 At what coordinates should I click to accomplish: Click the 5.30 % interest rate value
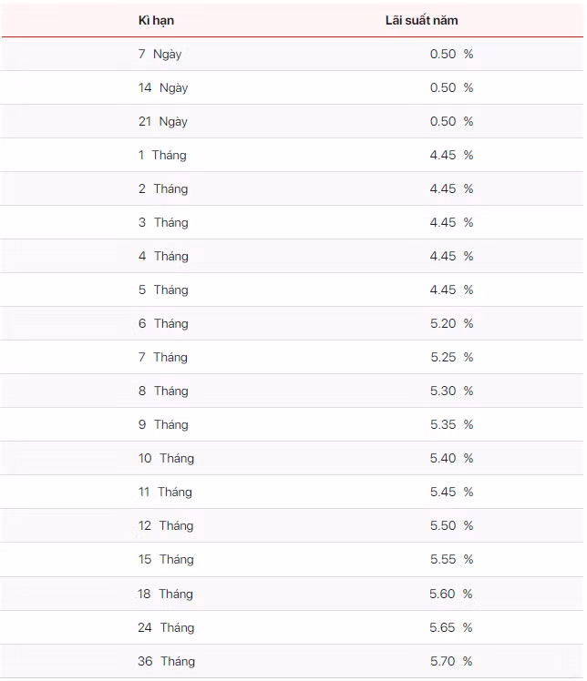pos(451,391)
